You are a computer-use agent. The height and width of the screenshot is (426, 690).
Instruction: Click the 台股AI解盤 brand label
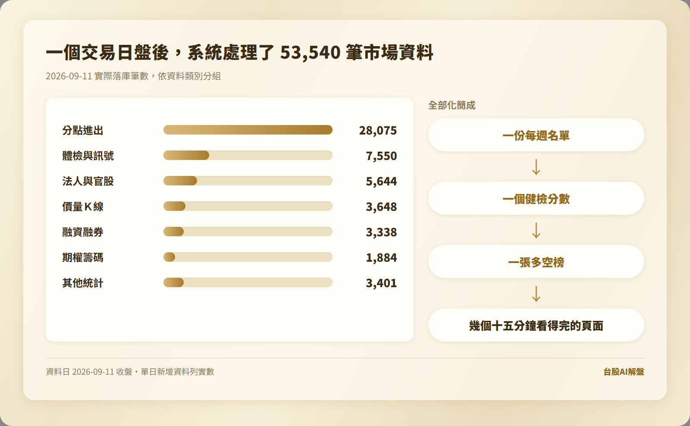pyautogui.click(x=624, y=372)
